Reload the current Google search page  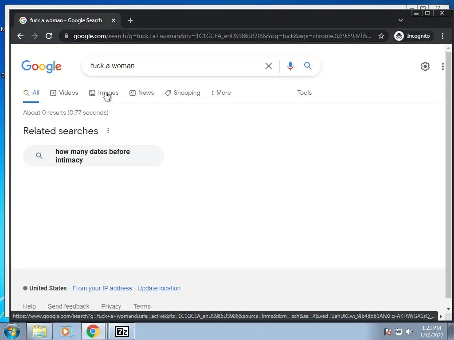click(49, 36)
